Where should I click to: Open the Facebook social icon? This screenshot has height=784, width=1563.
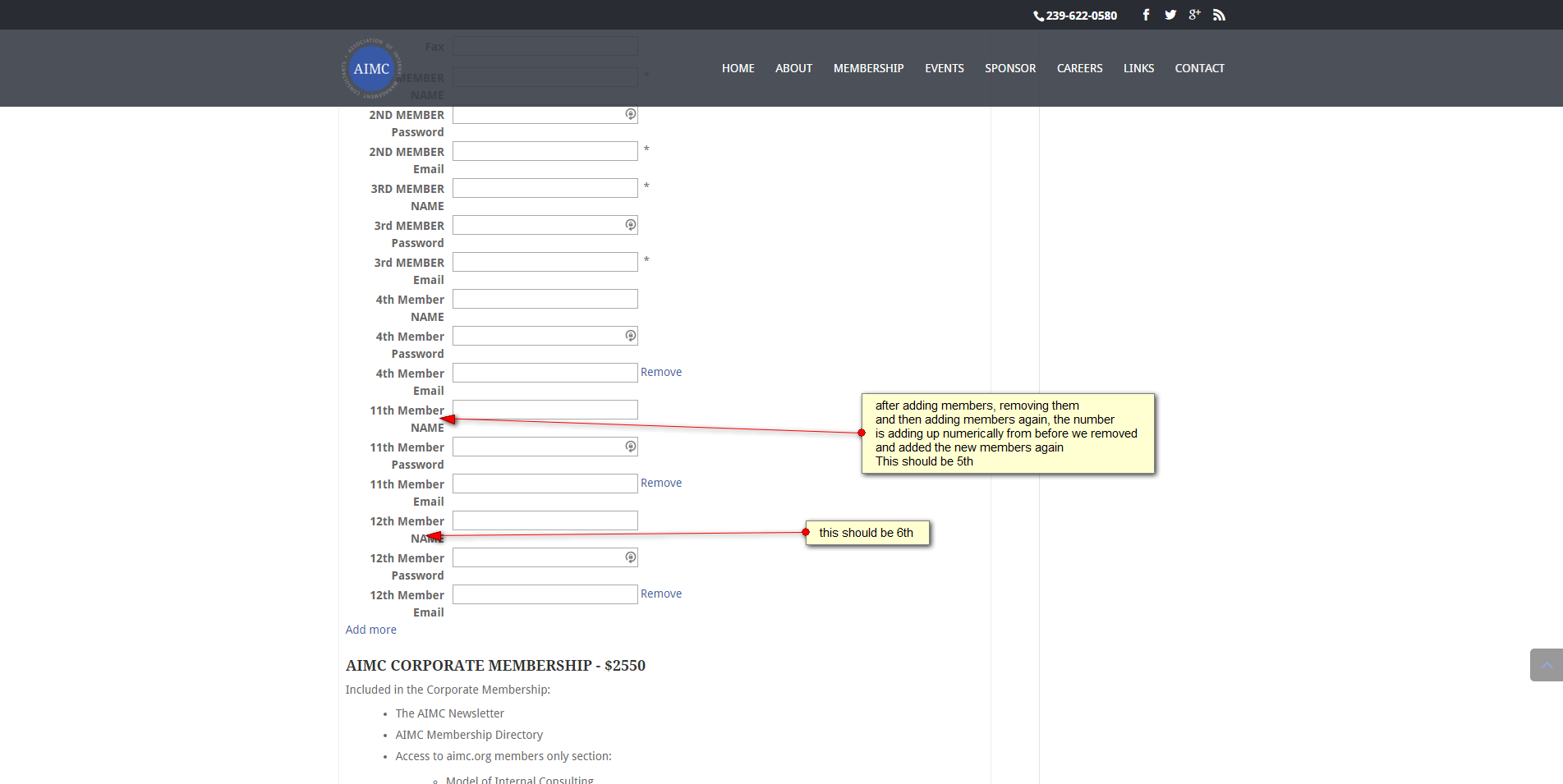(1146, 15)
